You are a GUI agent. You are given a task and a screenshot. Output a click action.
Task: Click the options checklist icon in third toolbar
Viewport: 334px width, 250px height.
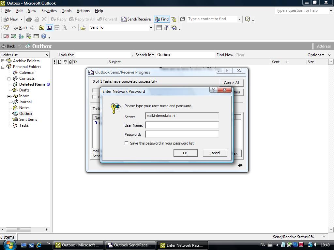point(29,36)
